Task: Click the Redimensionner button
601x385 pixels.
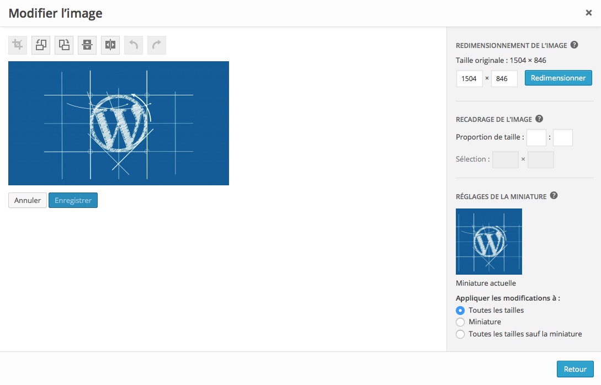Action: (x=558, y=78)
